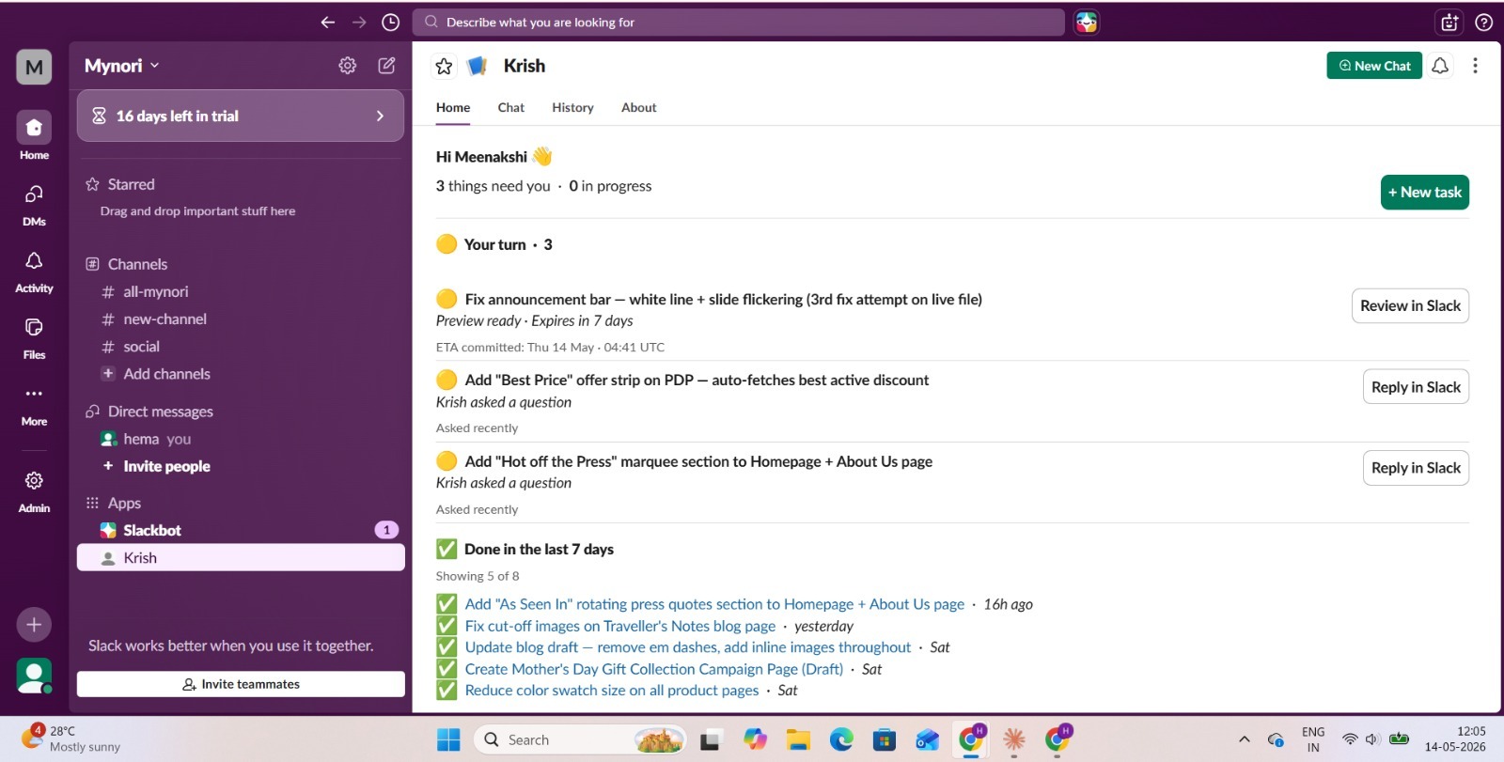Open Admin settings in the left rail
Image resolution: width=1504 pixels, height=762 pixels.
pos(34,491)
